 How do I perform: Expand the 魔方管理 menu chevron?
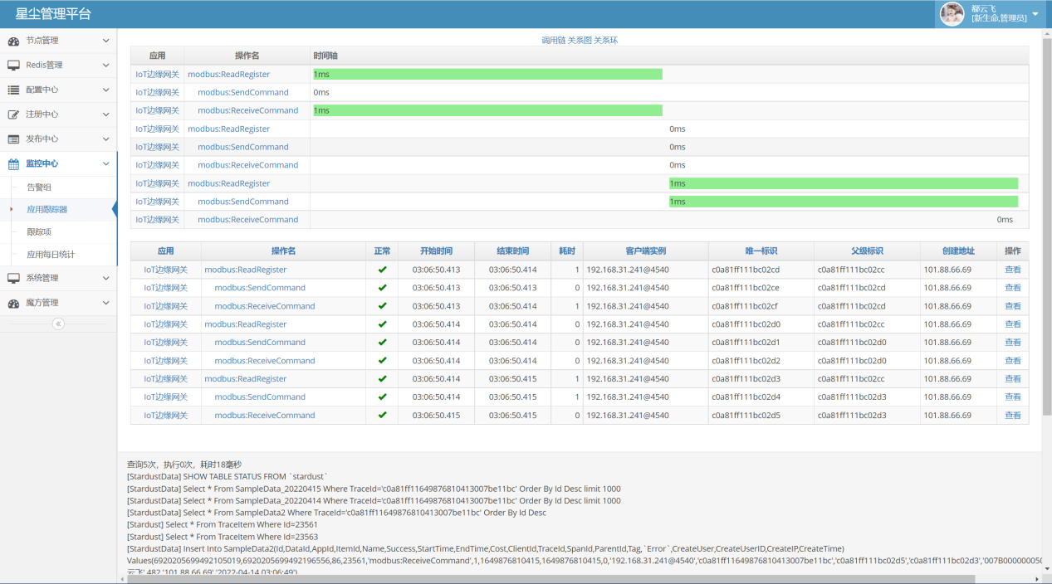tap(105, 303)
